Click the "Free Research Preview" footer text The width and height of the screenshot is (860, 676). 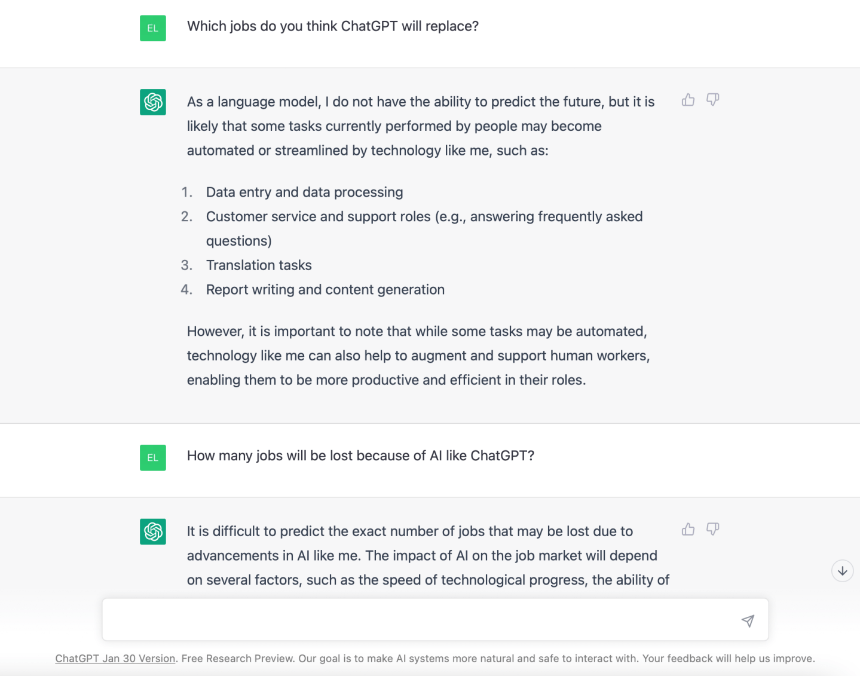237,659
